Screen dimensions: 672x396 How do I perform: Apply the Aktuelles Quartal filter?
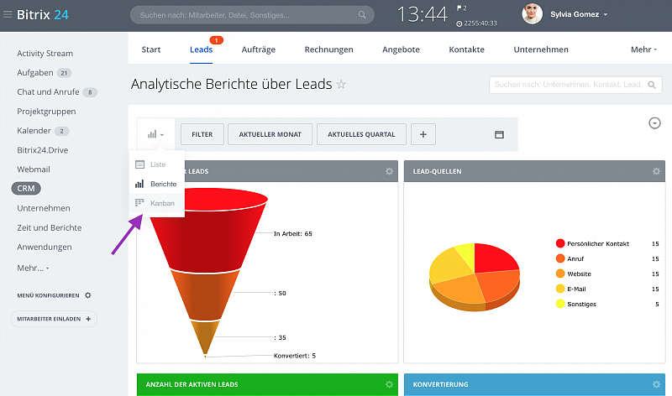click(x=361, y=134)
